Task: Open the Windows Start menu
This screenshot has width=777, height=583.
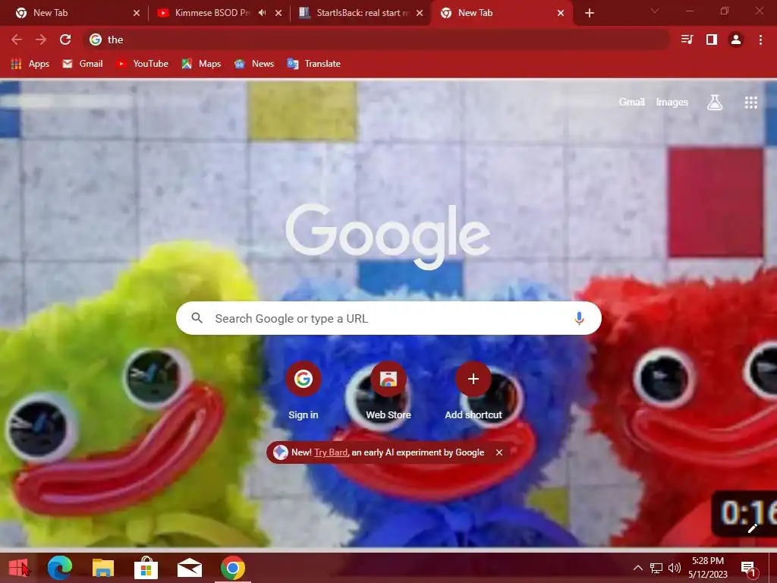Action: pyautogui.click(x=19, y=568)
